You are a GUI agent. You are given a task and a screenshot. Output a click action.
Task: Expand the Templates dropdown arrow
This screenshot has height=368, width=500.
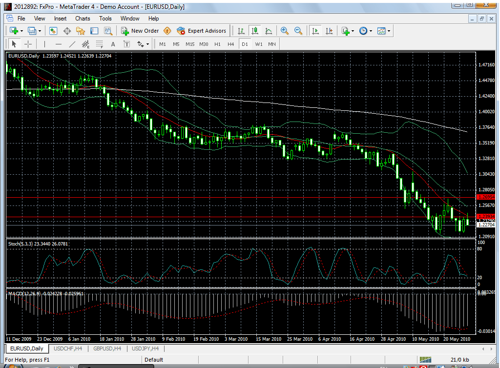pyautogui.click(x=389, y=31)
